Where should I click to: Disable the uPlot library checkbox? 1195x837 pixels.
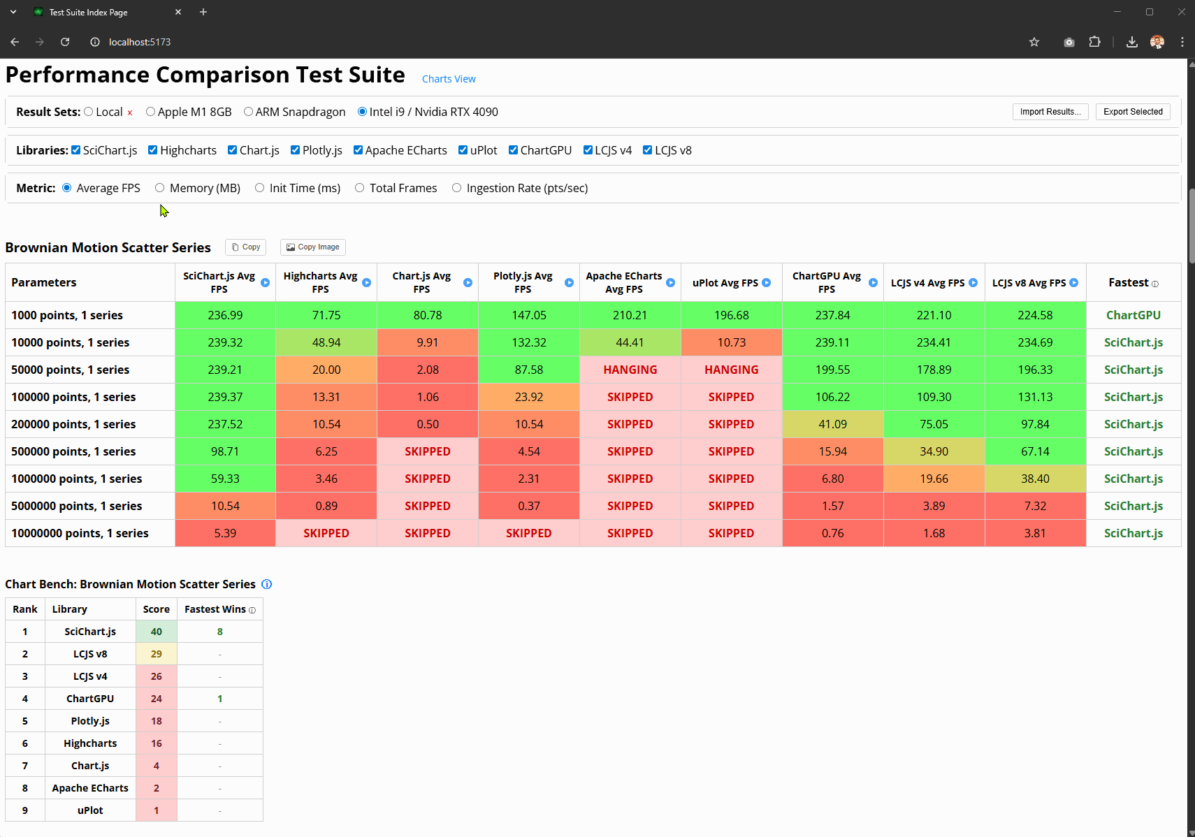463,150
